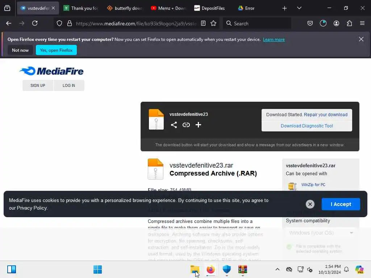Open a new browser tab
This screenshot has height=278, width=371.
[284, 8]
